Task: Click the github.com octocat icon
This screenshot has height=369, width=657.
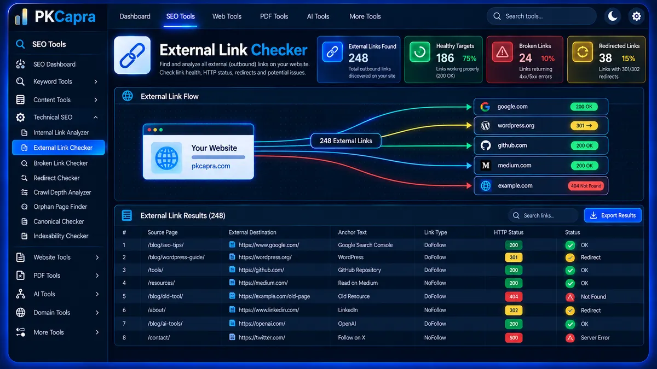Action: [x=485, y=145]
